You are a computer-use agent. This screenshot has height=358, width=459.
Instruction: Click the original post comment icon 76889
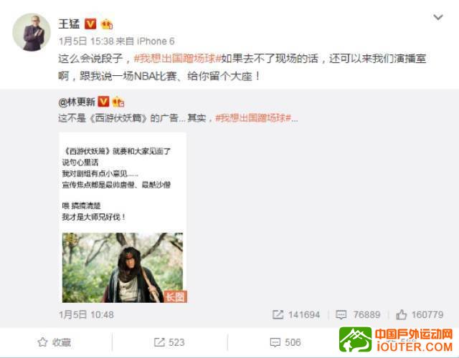pyautogui.click(x=358, y=315)
